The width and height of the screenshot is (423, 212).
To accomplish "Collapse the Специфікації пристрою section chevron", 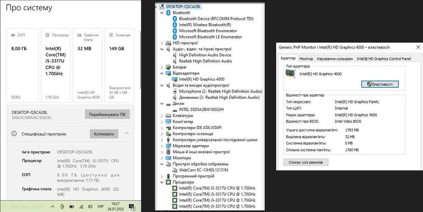I will click(127, 133).
